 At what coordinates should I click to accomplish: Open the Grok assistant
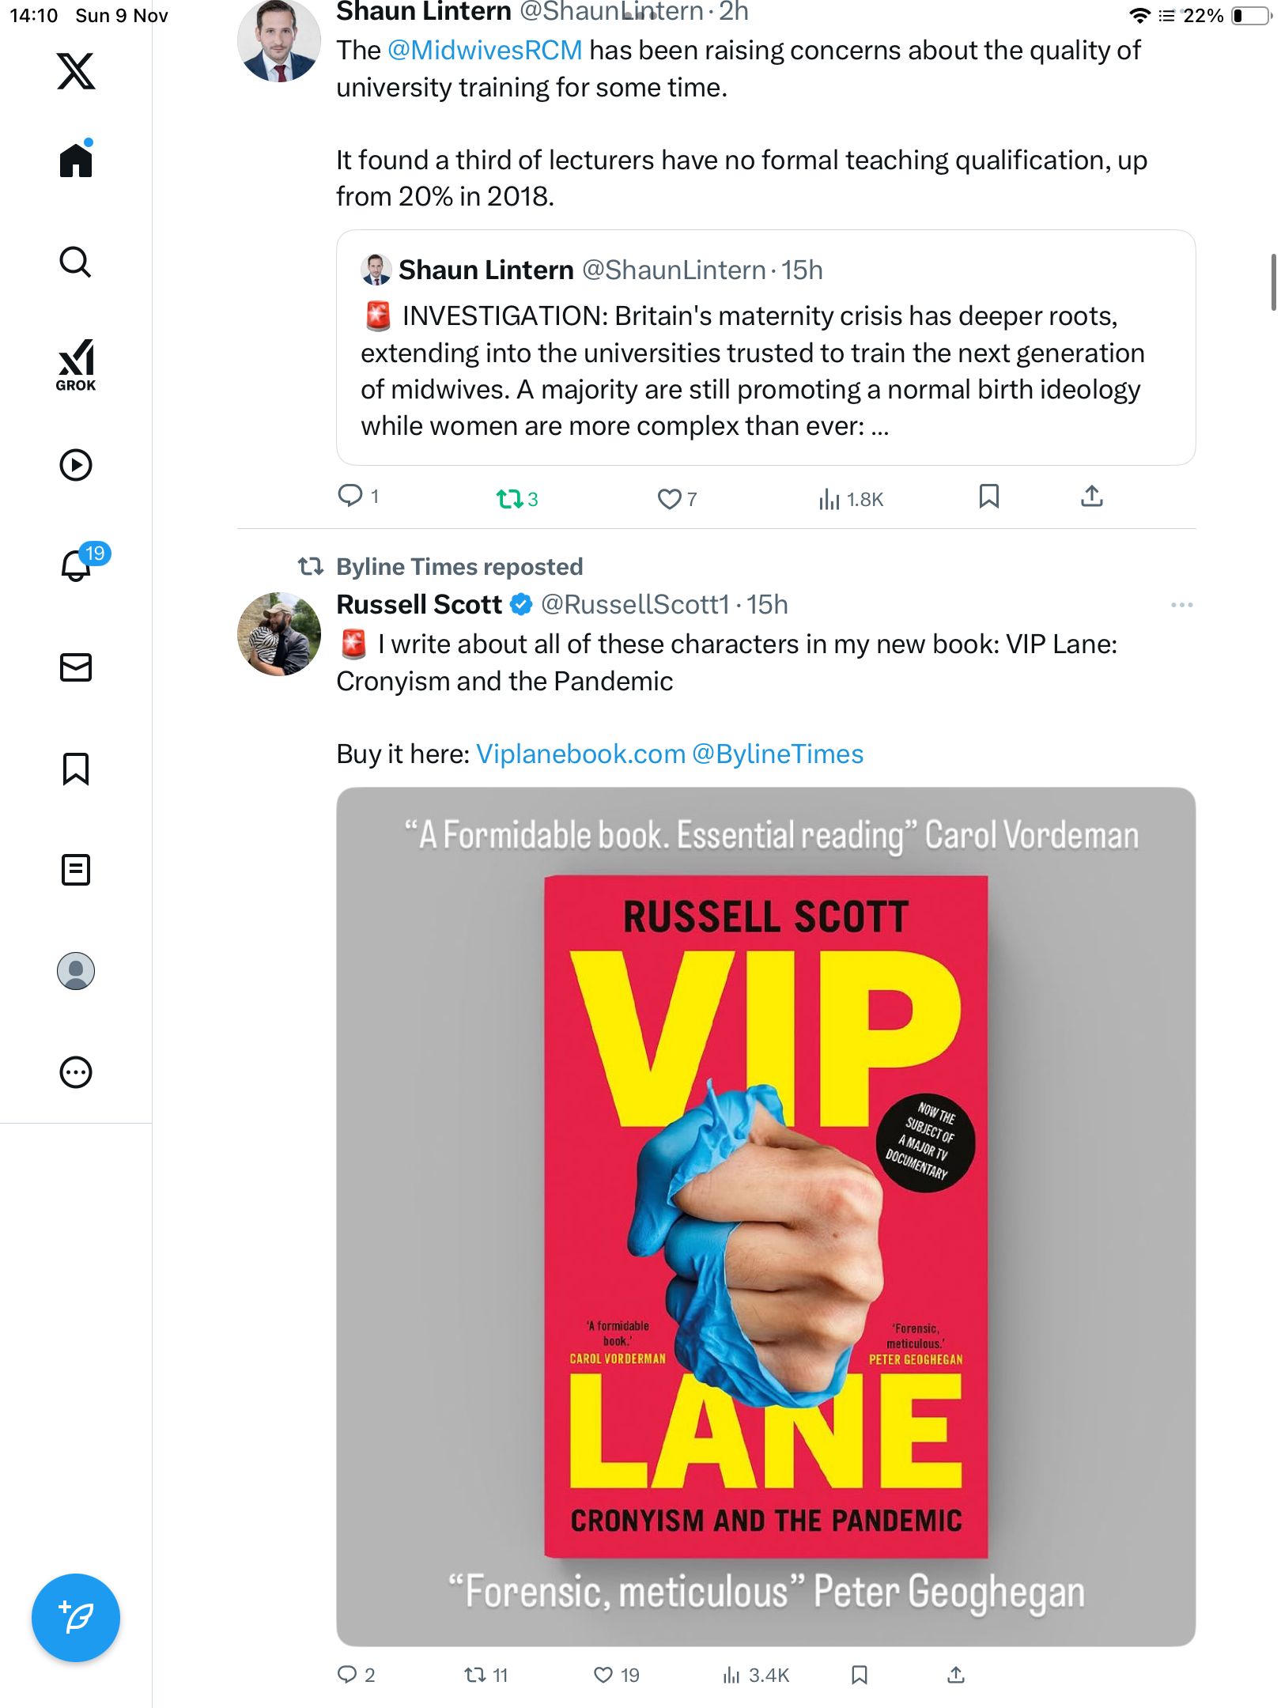pyautogui.click(x=76, y=365)
